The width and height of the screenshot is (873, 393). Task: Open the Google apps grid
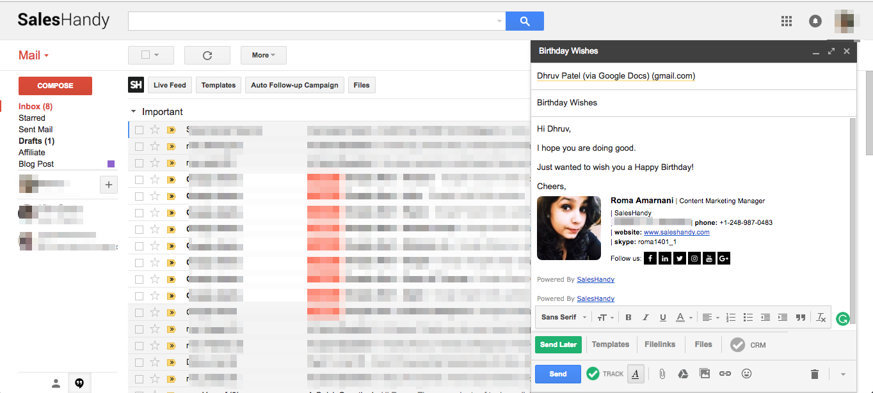[787, 20]
